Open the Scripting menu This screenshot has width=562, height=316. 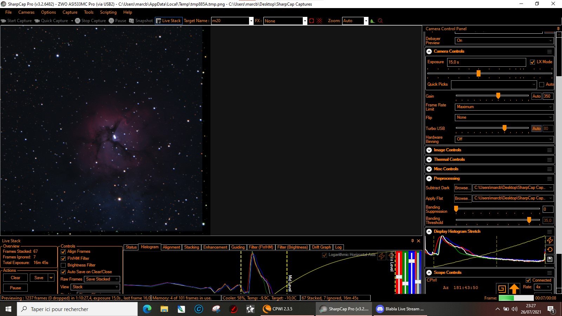point(108,12)
